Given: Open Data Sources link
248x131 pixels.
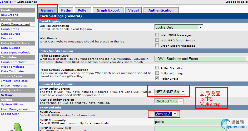Looking at the screenshot, I should pos(11,34).
